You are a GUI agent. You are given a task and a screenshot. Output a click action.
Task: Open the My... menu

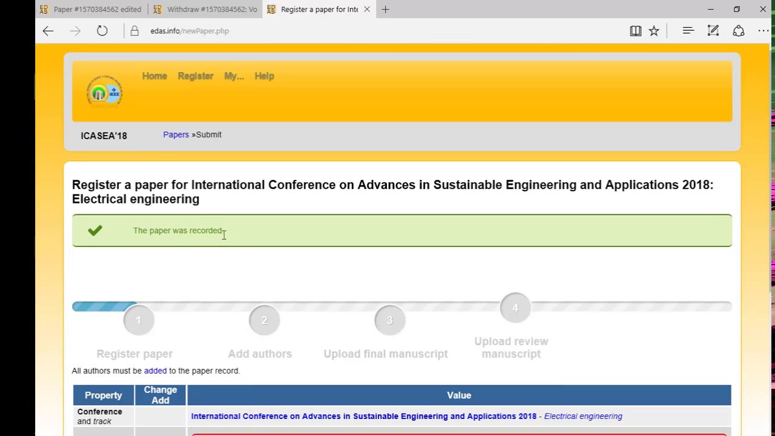234,76
